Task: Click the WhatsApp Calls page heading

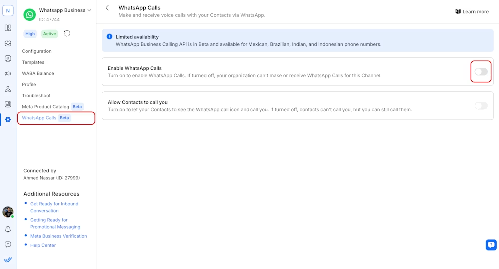Action: [x=139, y=8]
